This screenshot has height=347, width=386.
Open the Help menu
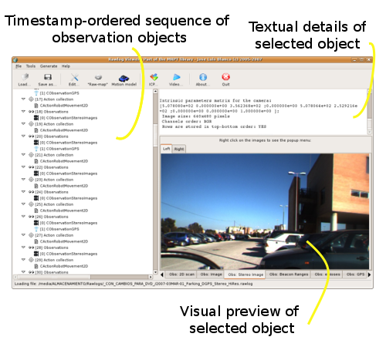pyautogui.click(x=66, y=66)
